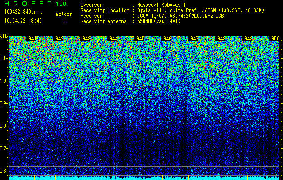
Task: Select the Ogata-vill. Akita-Pref. JAPAN location text
Action: click(x=201, y=10)
